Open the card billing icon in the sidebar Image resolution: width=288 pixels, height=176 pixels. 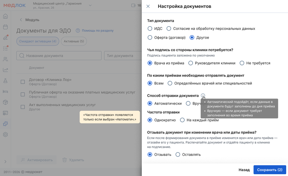(5, 113)
